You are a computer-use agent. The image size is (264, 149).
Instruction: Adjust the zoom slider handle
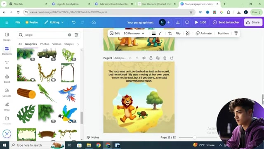coord(194,137)
